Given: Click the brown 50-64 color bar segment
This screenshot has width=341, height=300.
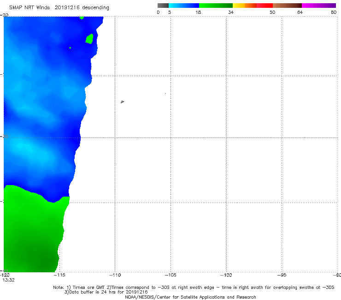Looking at the screenshot, I should 287,6.
